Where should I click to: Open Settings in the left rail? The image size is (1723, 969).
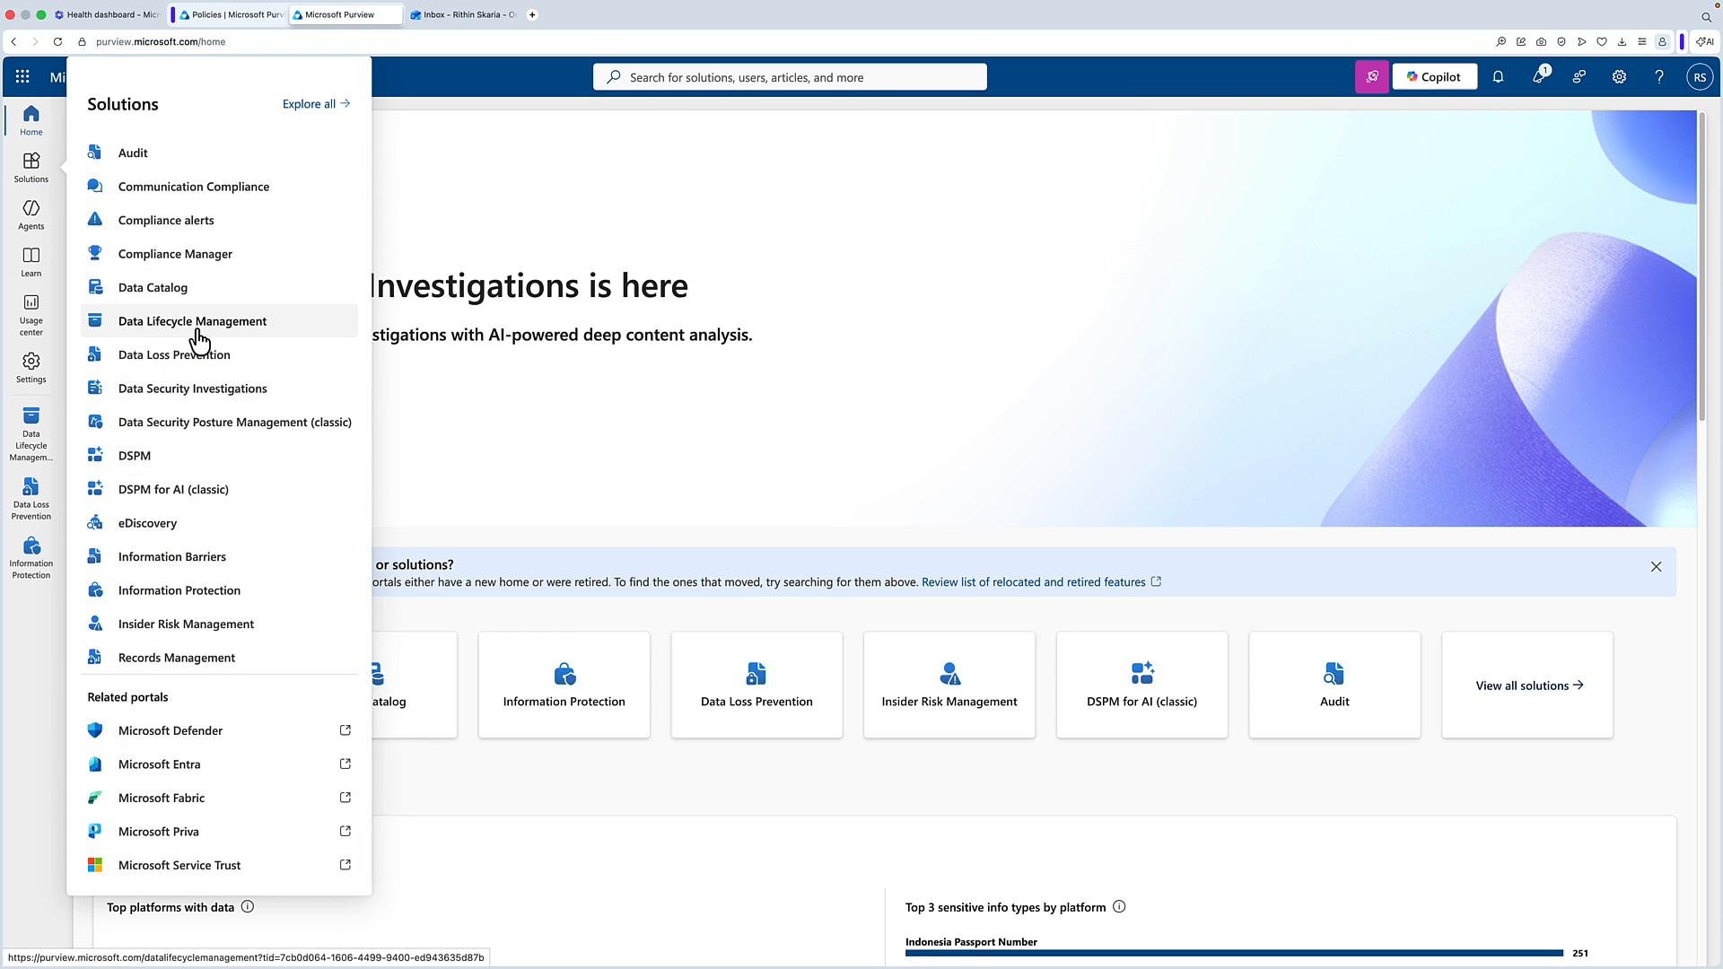coord(31,368)
